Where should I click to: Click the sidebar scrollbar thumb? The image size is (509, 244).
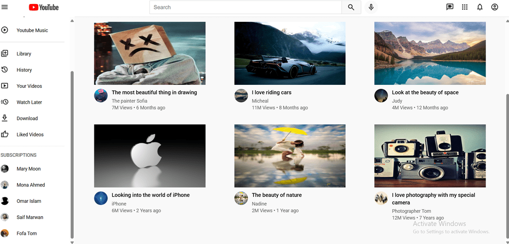tap(72, 155)
